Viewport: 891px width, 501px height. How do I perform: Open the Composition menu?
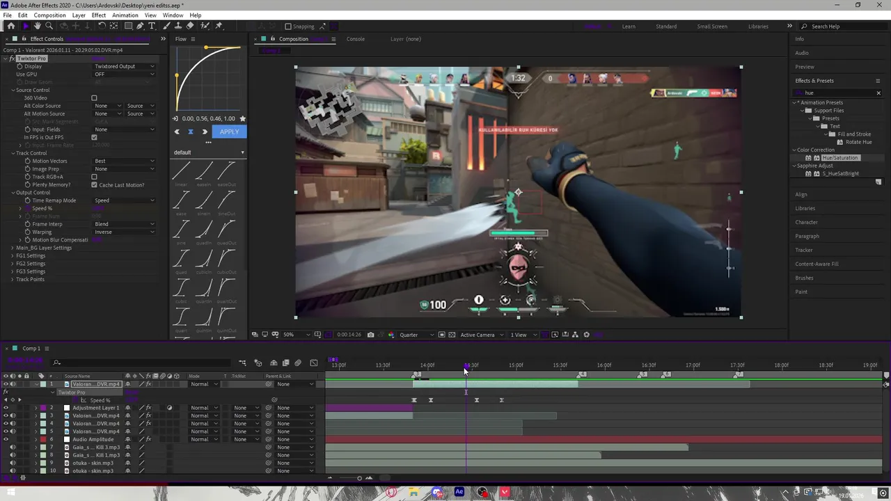[x=49, y=15]
